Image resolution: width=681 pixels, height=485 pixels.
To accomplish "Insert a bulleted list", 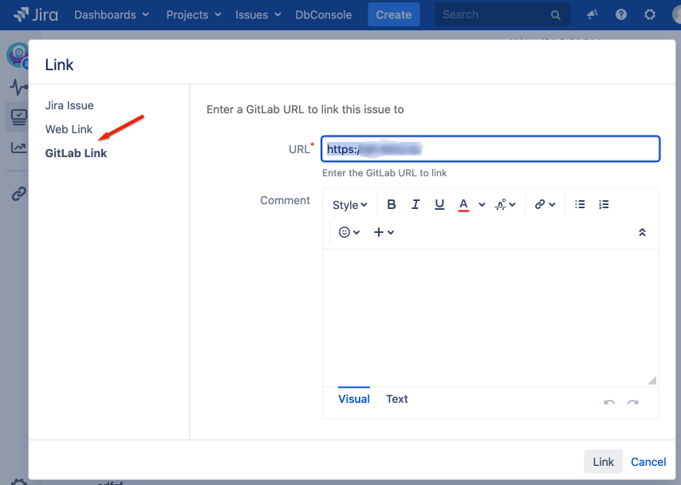I will pyautogui.click(x=580, y=204).
